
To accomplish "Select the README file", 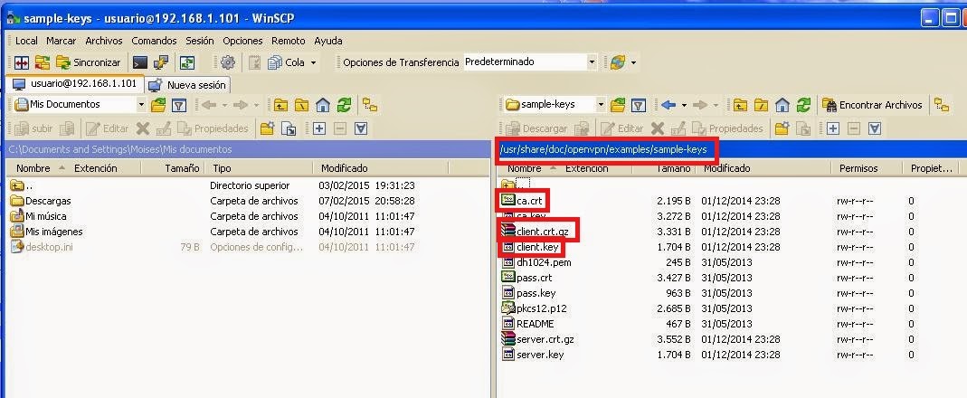I will coord(528,324).
